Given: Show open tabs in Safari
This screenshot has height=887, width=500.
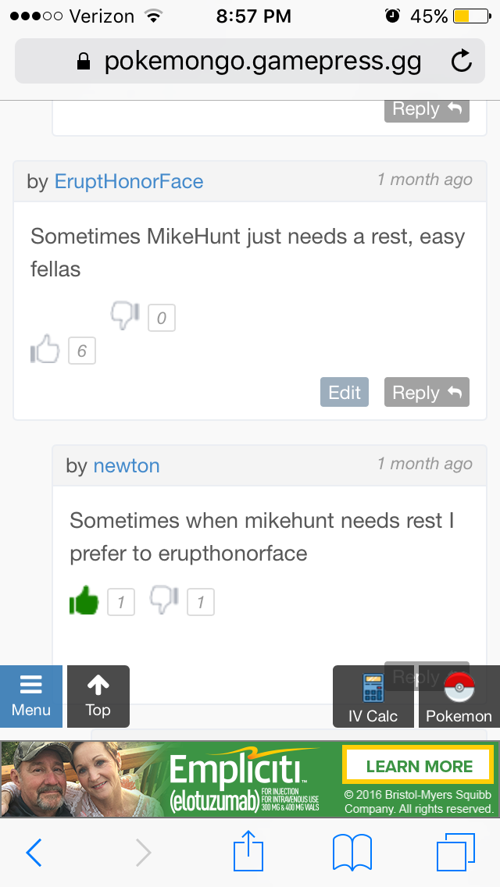Looking at the screenshot, I should (x=455, y=852).
